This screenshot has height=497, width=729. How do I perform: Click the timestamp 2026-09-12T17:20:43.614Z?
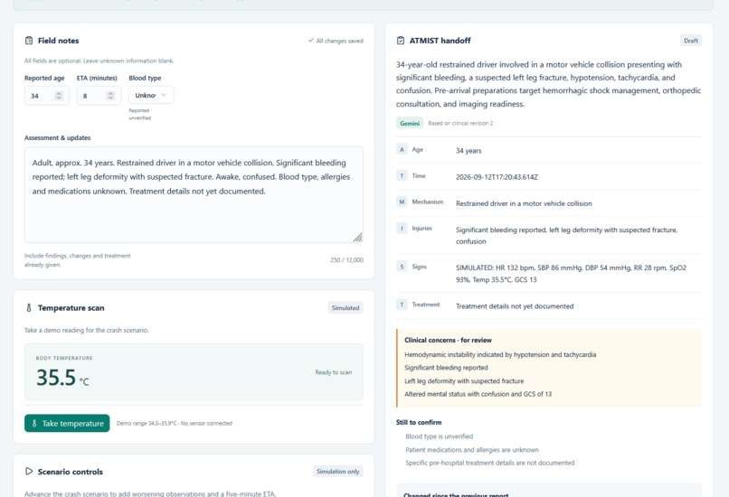(x=497, y=177)
